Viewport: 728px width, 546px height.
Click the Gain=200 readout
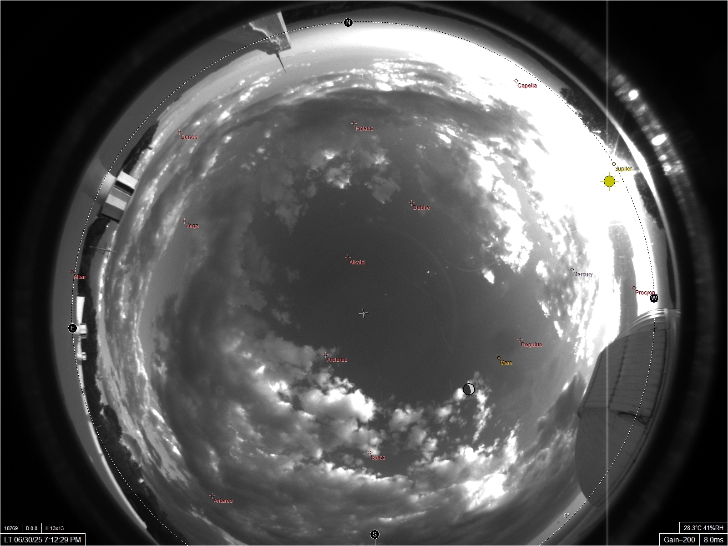click(679, 540)
